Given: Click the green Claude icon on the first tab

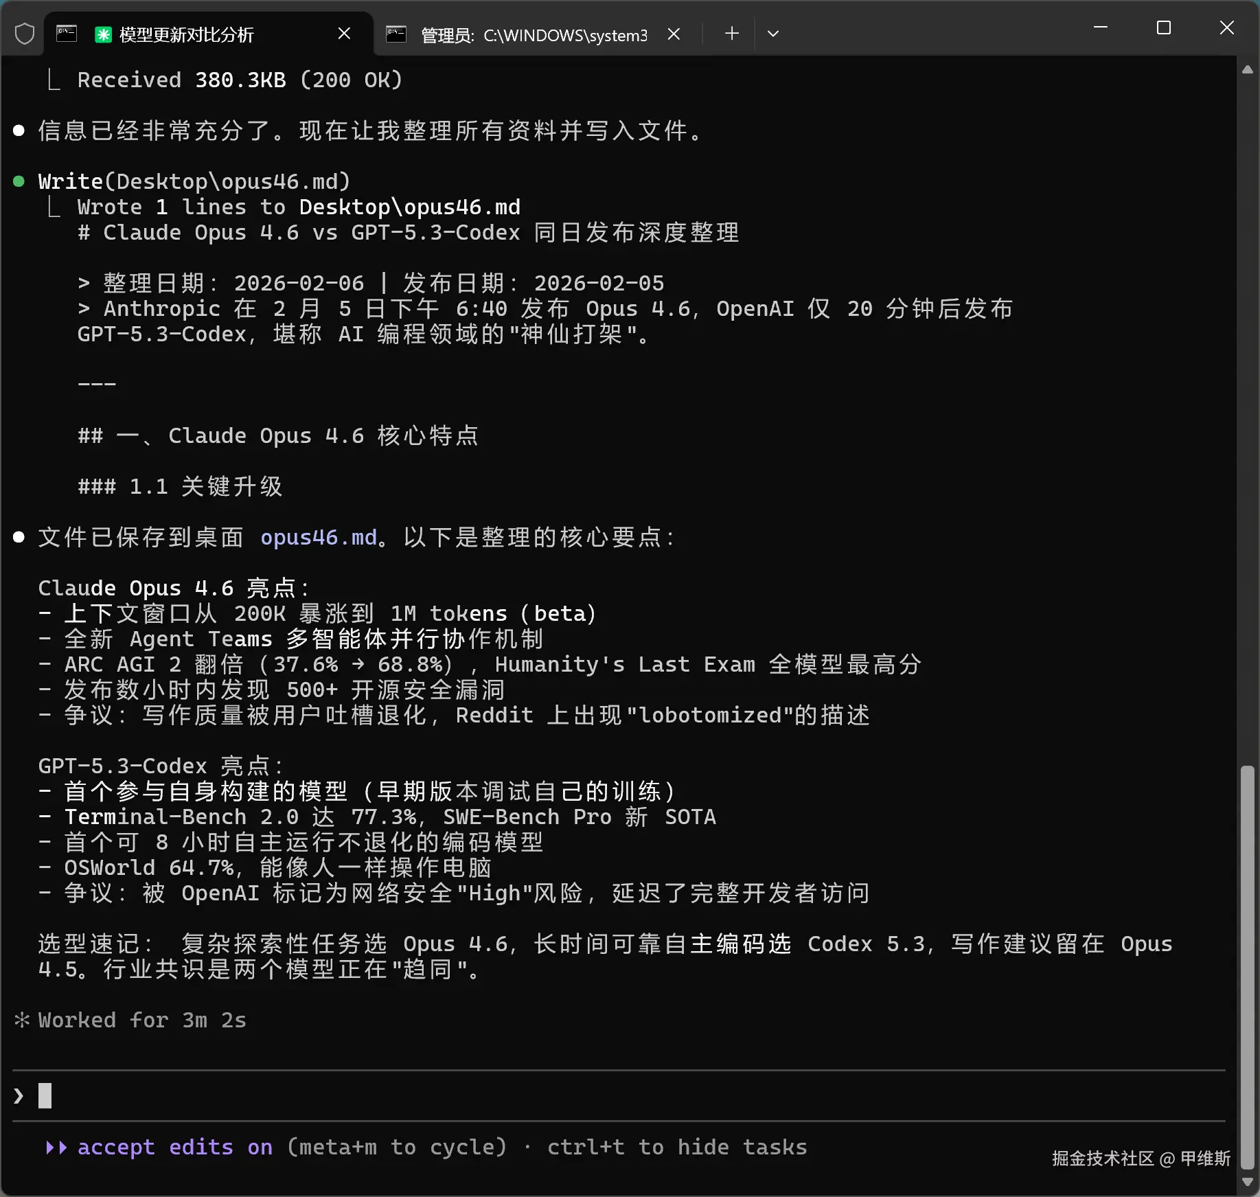Looking at the screenshot, I should (103, 34).
